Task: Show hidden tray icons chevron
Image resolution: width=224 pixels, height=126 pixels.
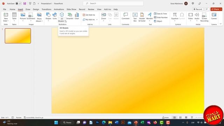Action: 183,122
